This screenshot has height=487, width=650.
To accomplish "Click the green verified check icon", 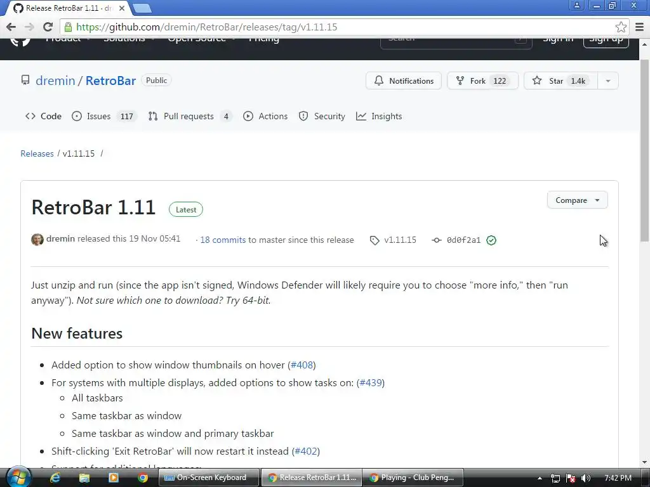I will click(x=491, y=240).
